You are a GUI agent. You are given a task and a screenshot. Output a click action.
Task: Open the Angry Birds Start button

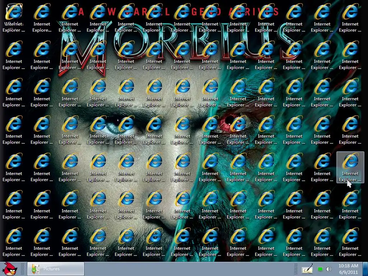pos(9,269)
